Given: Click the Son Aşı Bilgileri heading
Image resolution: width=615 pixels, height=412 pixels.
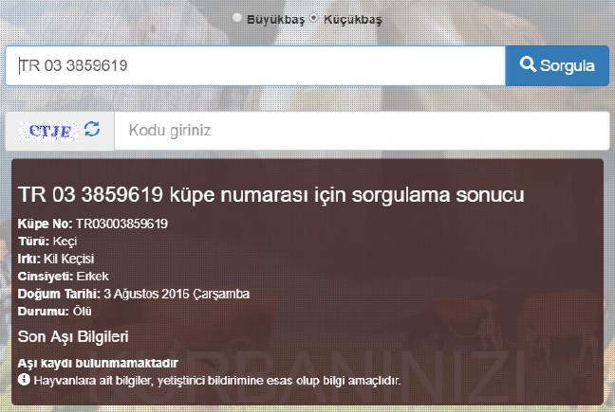Looking at the screenshot, I should click(73, 336).
